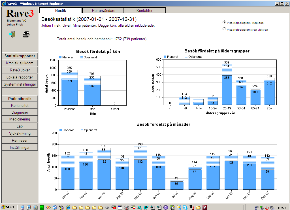Viewport: 290px width, 210px height.
Task: Click the '955' total above Kvinnor bar
Action: pyautogui.click(x=69, y=68)
